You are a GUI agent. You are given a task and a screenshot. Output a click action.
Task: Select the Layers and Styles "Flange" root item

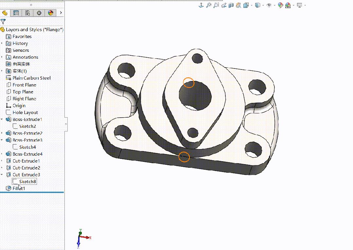[x=32, y=29]
